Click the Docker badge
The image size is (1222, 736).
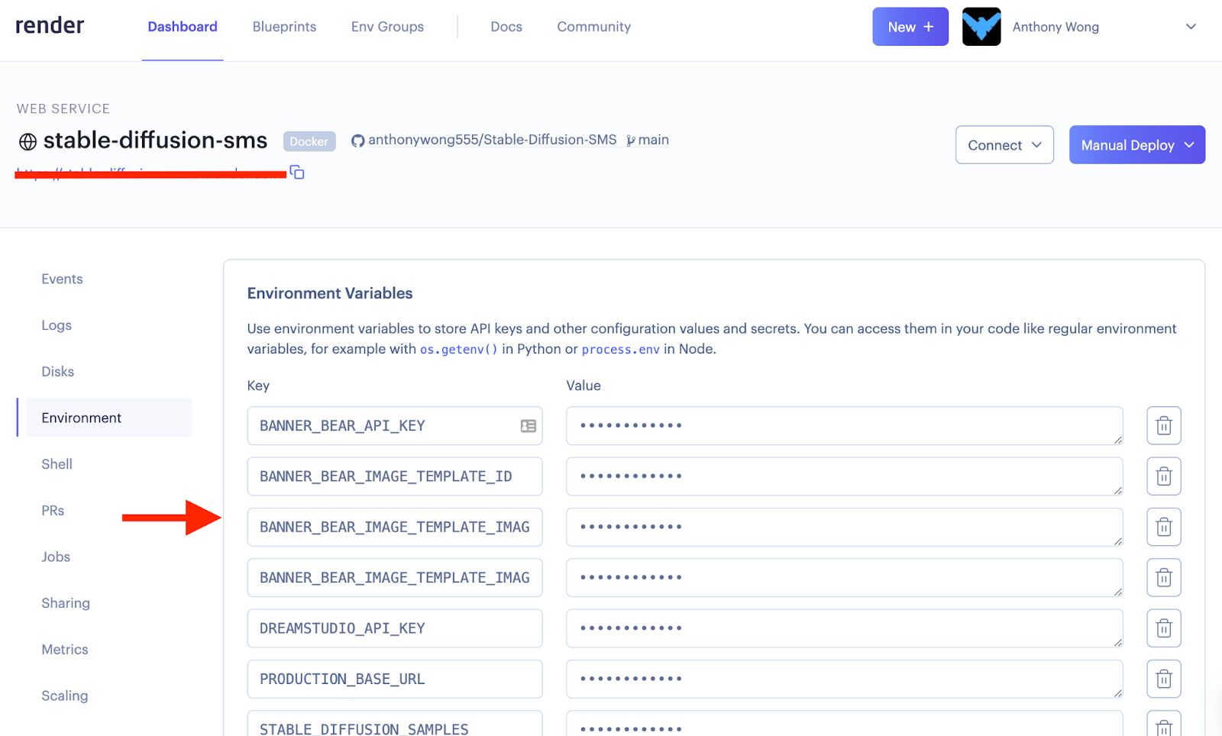pyautogui.click(x=309, y=141)
